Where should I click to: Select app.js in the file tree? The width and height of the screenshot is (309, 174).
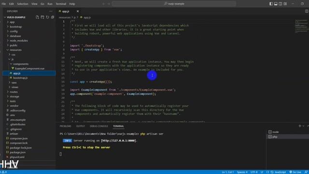point(29,73)
